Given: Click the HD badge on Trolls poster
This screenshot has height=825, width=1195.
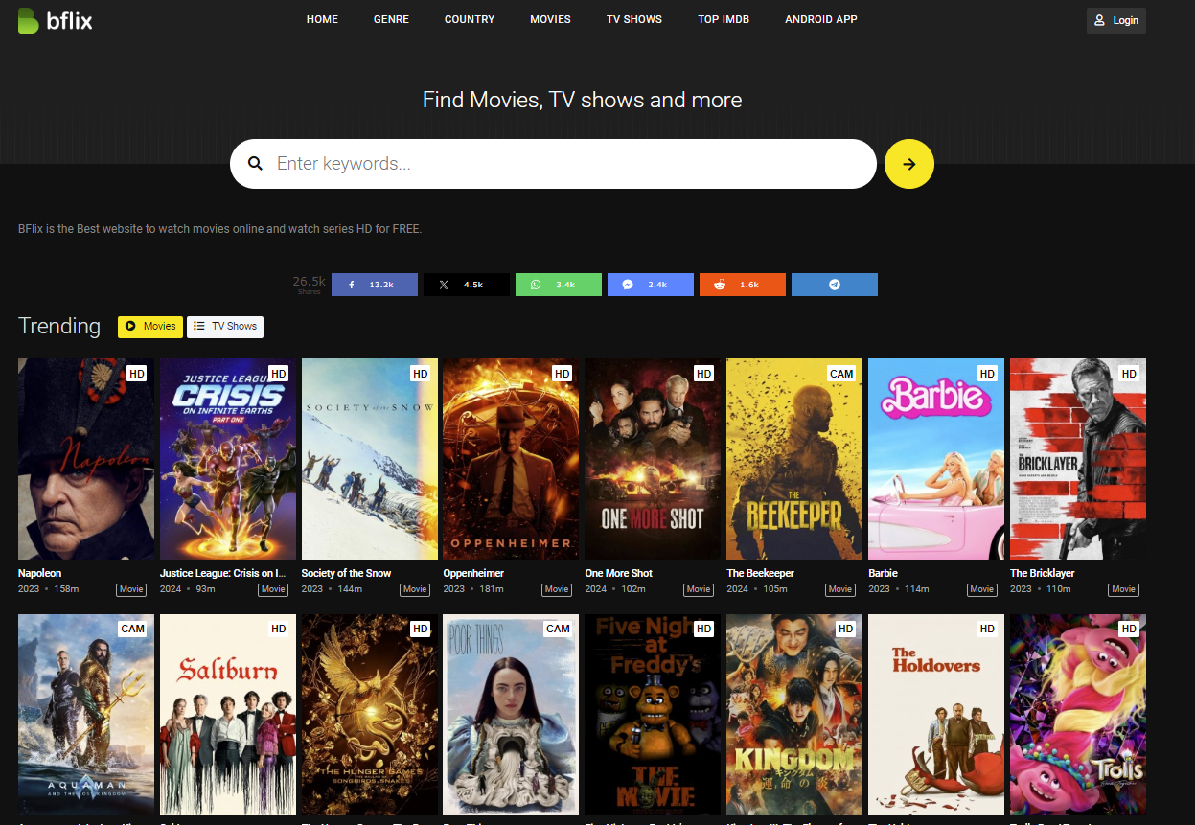Looking at the screenshot, I should pos(1129,630).
